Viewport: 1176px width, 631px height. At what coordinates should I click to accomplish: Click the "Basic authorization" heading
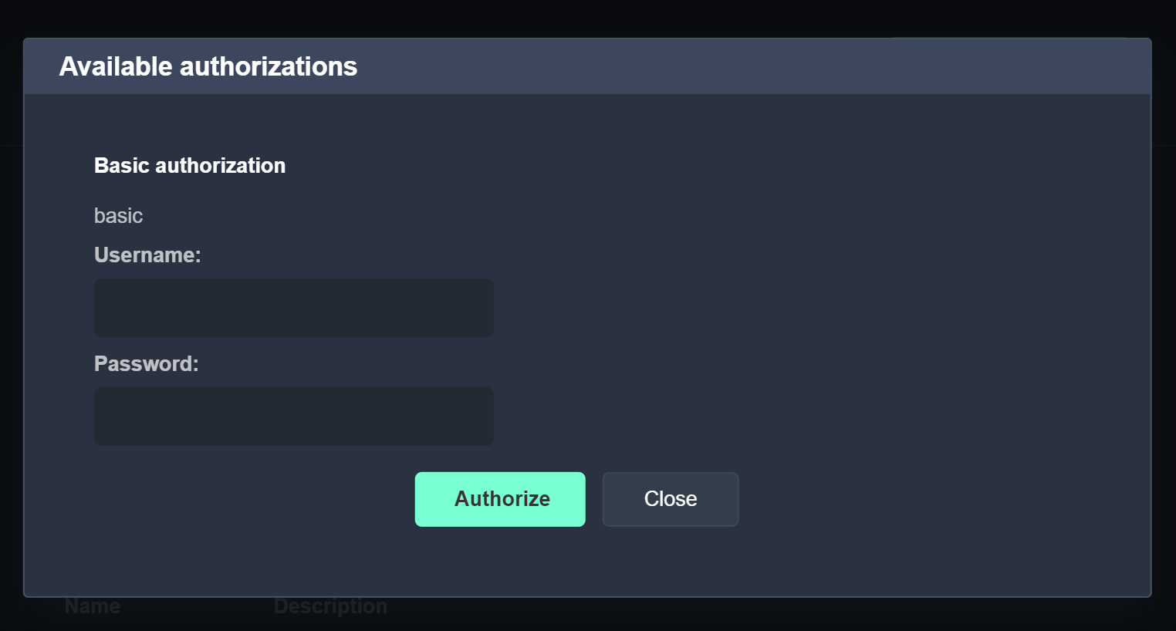190,166
